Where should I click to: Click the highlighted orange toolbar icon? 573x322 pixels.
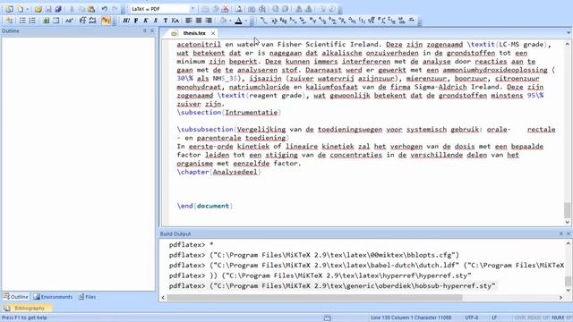(x=106, y=21)
